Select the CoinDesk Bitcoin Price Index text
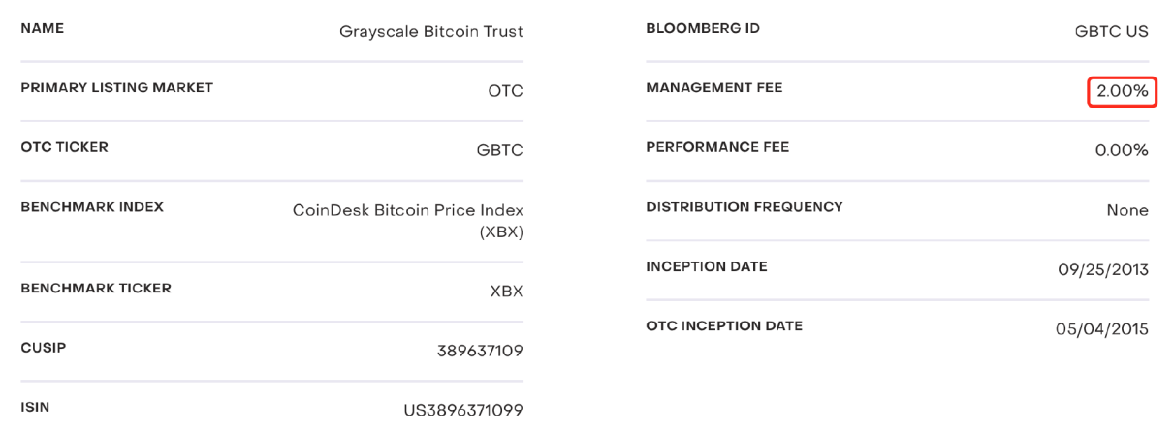Screen dimensions: 1173x431 pyautogui.click(x=407, y=210)
